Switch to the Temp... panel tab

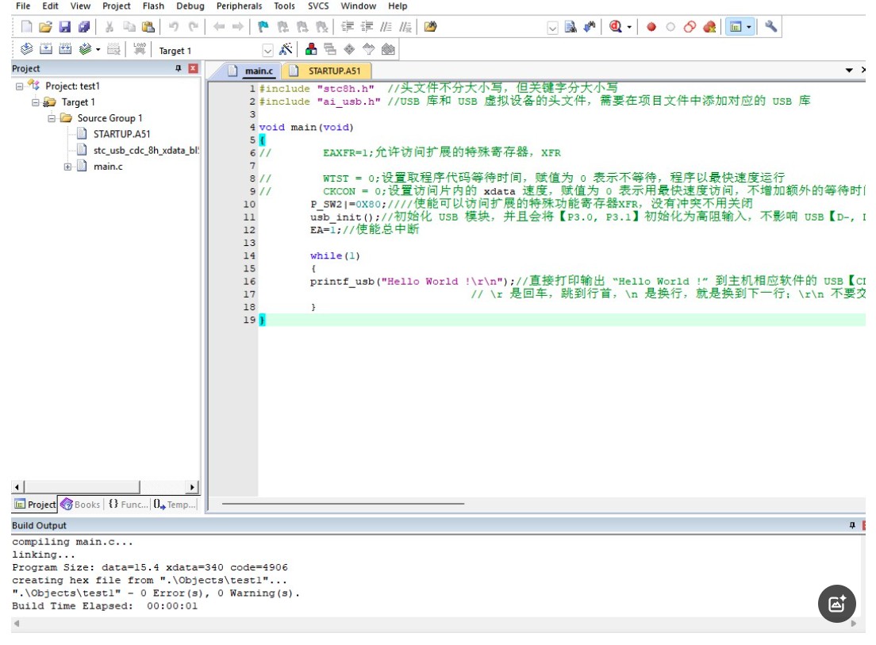click(x=175, y=505)
